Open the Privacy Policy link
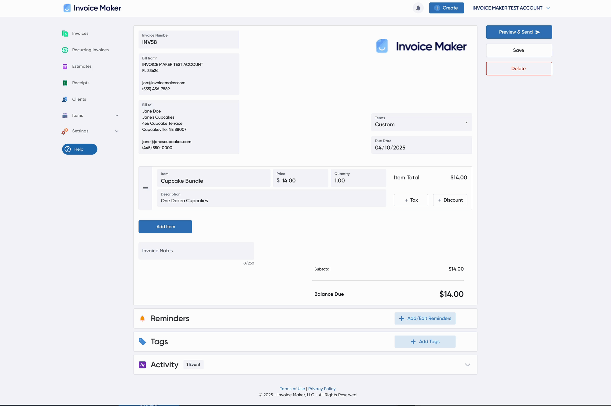611x406 pixels. 322,389
